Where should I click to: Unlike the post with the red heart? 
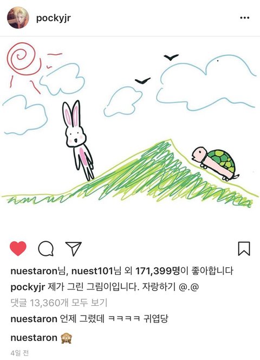pos(18,248)
